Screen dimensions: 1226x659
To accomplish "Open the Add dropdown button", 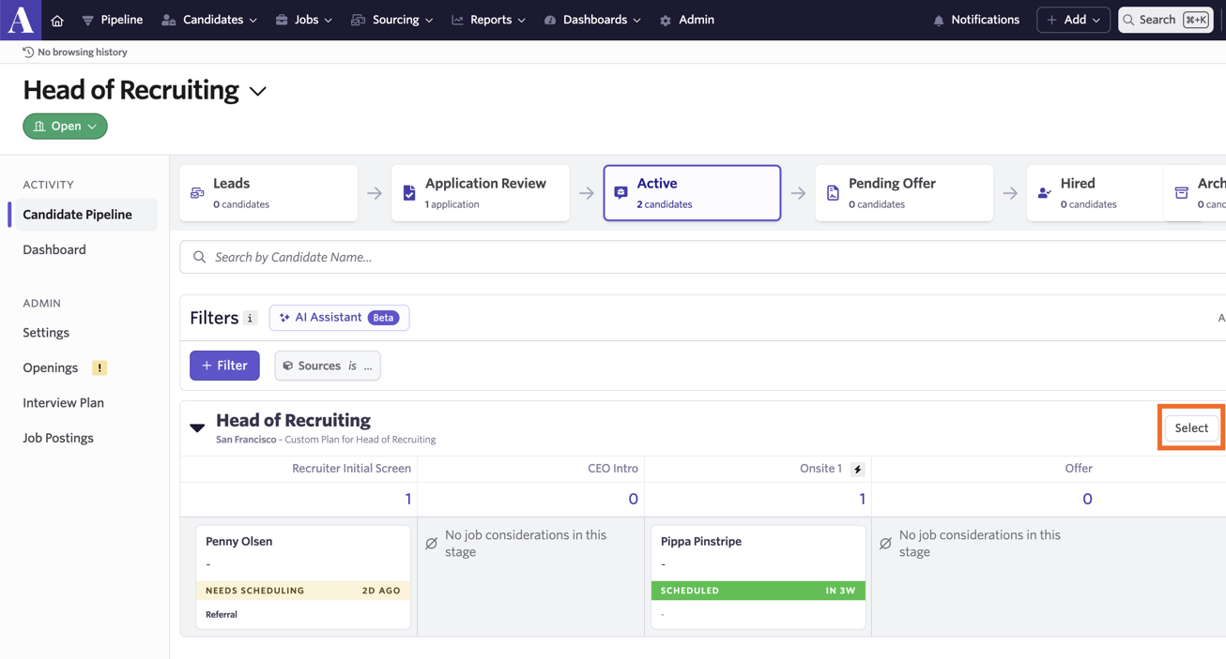I will tap(1073, 20).
